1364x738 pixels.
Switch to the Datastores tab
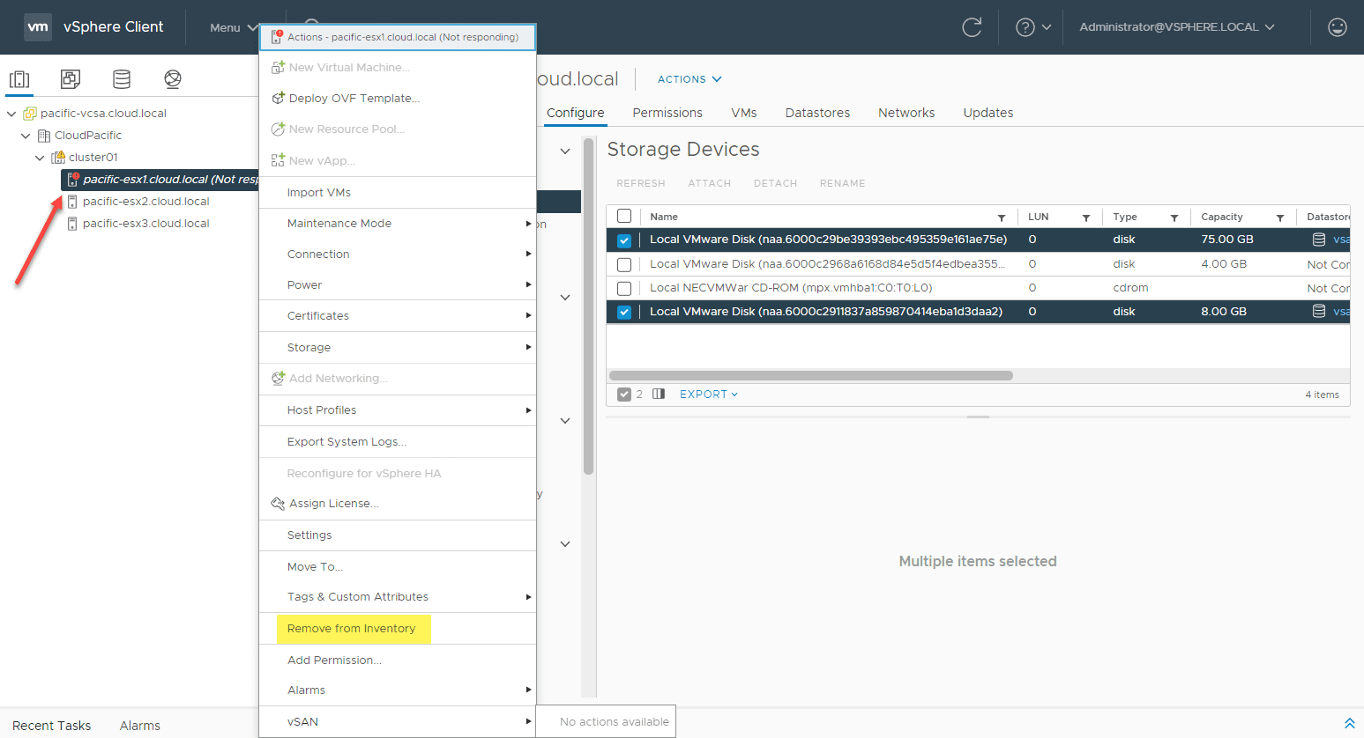817,113
